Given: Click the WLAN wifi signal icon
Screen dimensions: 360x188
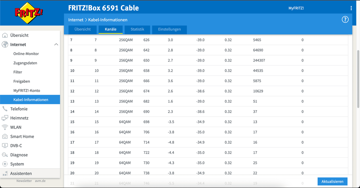Looking at the screenshot, I should (5, 127).
